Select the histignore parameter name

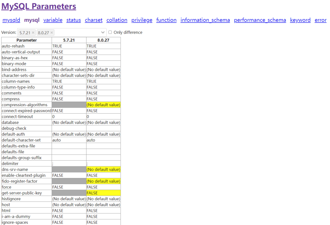click(x=11, y=199)
